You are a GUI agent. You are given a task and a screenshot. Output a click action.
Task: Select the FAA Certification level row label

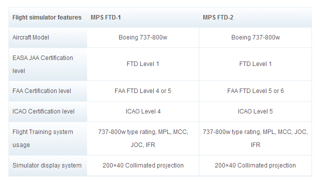click(42, 91)
